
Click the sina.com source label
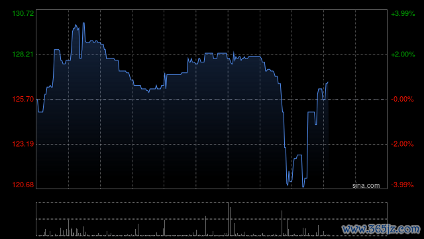[x=366, y=186]
